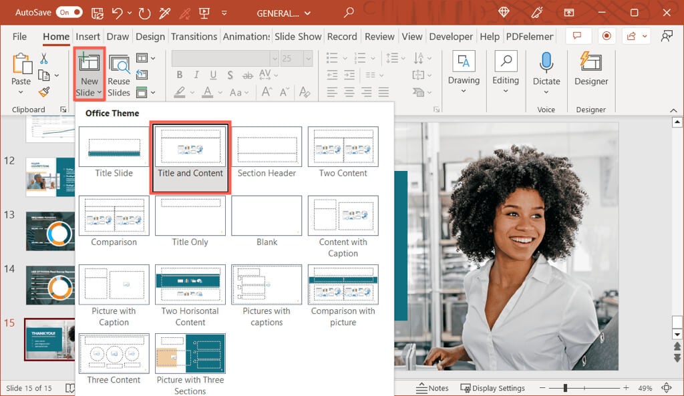Click the Save icon in title bar
Image resolution: width=684 pixels, height=396 pixels.
tap(96, 13)
